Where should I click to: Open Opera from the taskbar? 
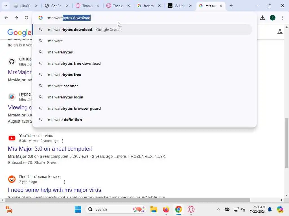191,209
